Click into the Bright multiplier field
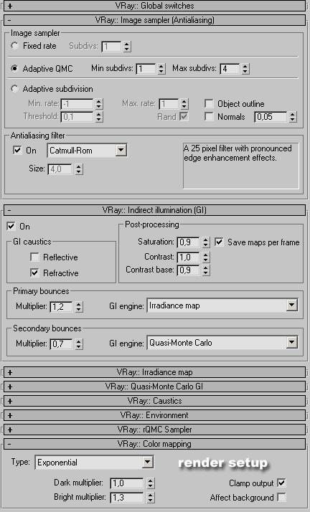Viewport: 310px width, 512px height. [127, 498]
